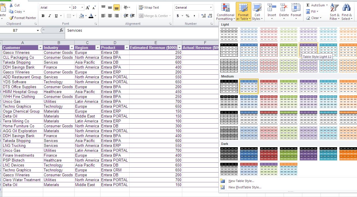Click the Find & Select icon
The image size is (357, 197).
[x=346, y=12]
